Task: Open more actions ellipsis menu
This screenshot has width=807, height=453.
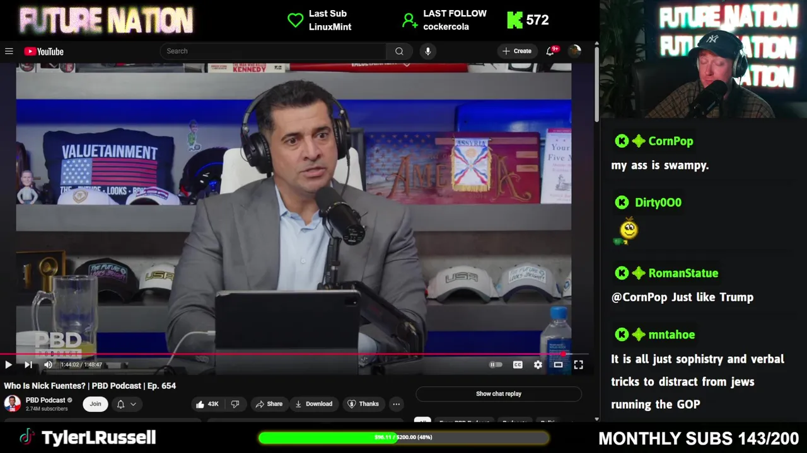Action: point(396,404)
